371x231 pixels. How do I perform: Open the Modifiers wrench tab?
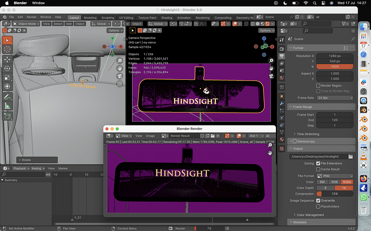coord(282,103)
